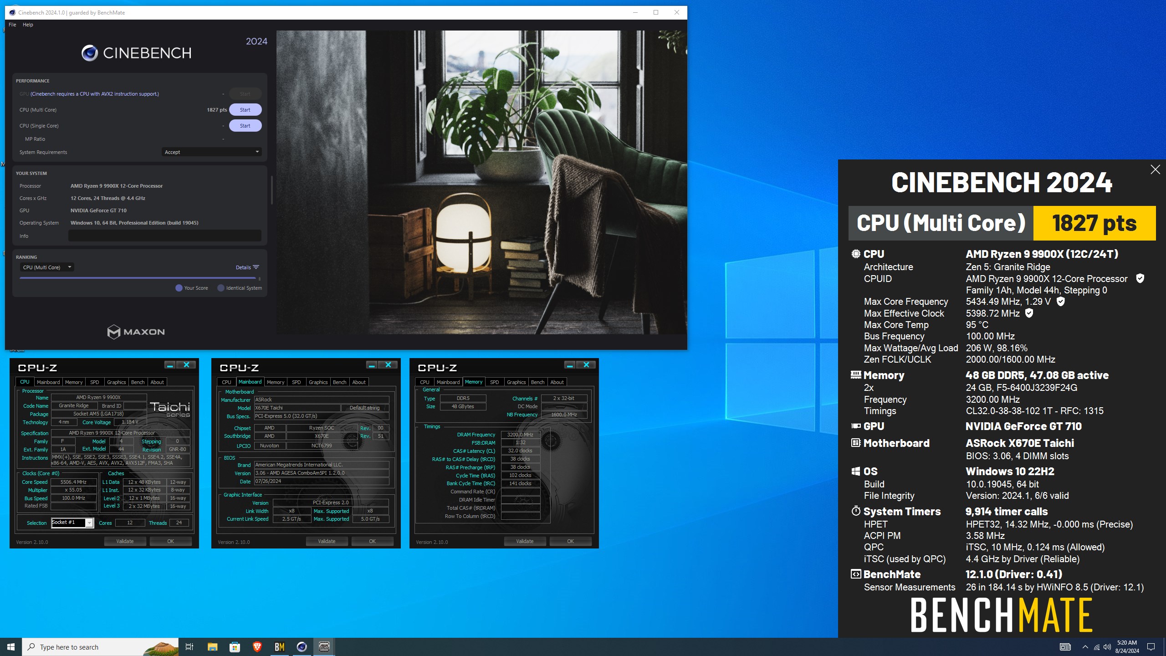Minimize the first CPU-Z window

tap(170, 365)
